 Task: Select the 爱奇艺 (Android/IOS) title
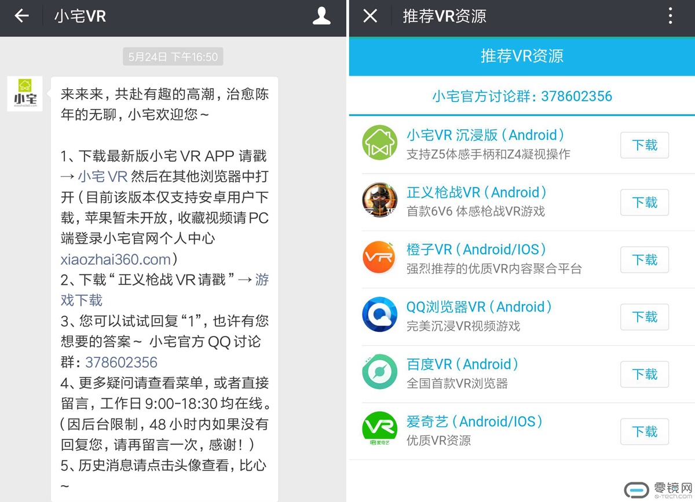[x=475, y=422]
